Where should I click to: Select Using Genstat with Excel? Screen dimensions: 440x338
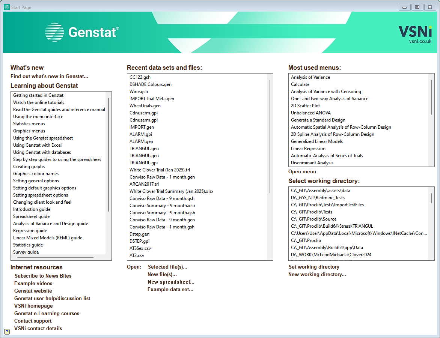pyautogui.click(x=37, y=145)
